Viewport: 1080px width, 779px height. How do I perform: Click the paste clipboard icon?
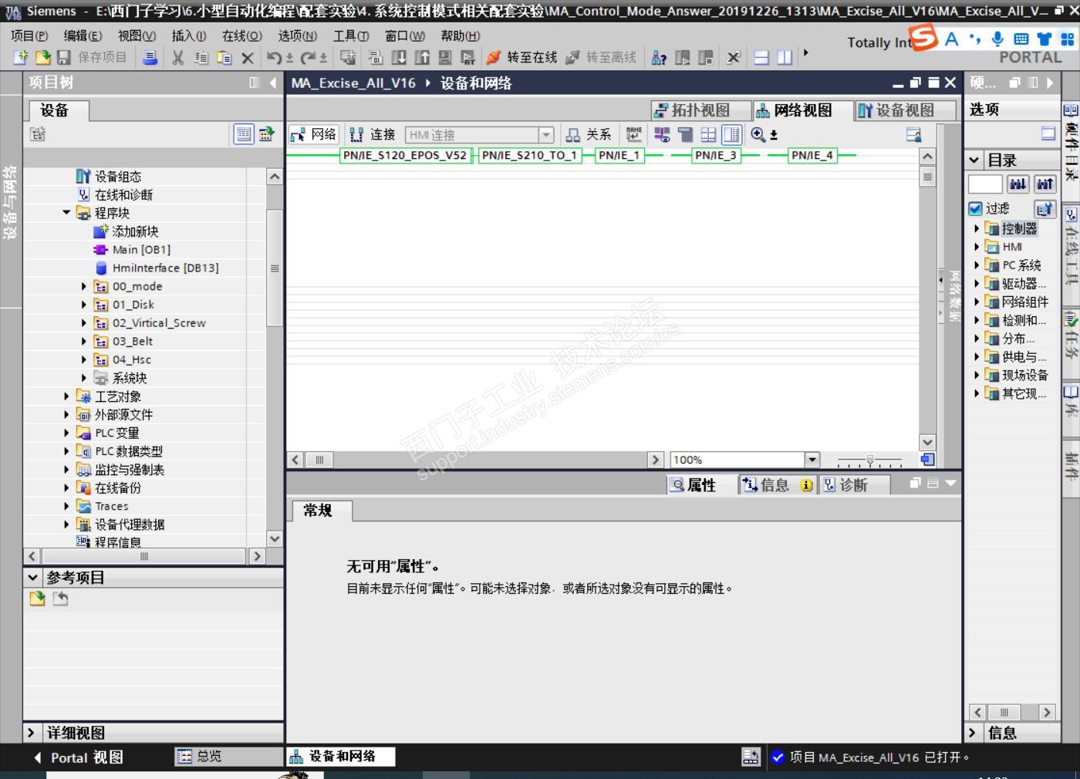224,58
